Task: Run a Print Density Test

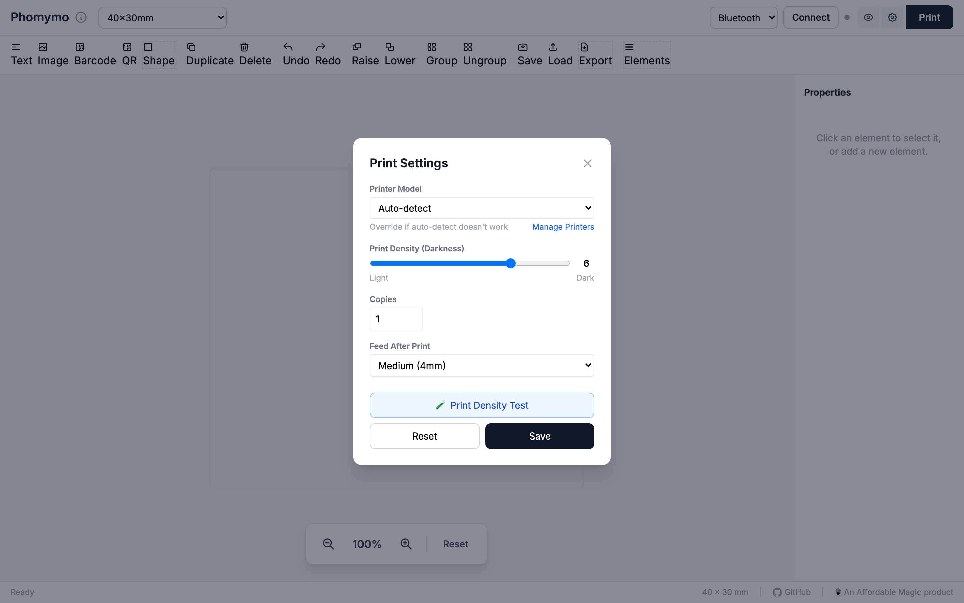Action: coord(481,405)
